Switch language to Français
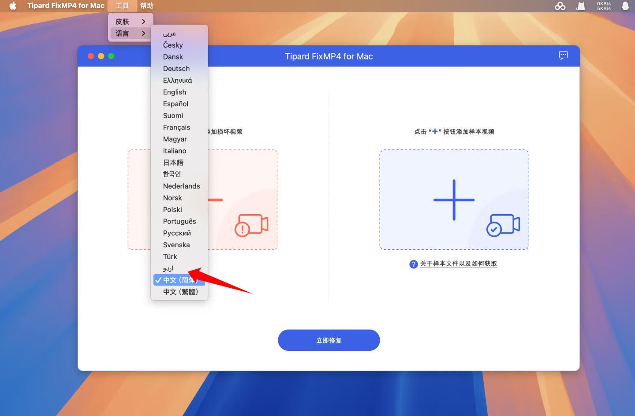The height and width of the screenshot is (416, 635). point(179,127)
